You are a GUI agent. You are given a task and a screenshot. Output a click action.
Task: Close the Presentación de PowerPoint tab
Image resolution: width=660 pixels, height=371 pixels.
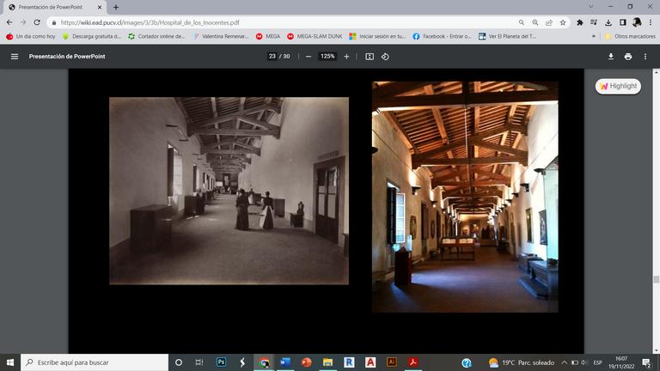(100, 7)
